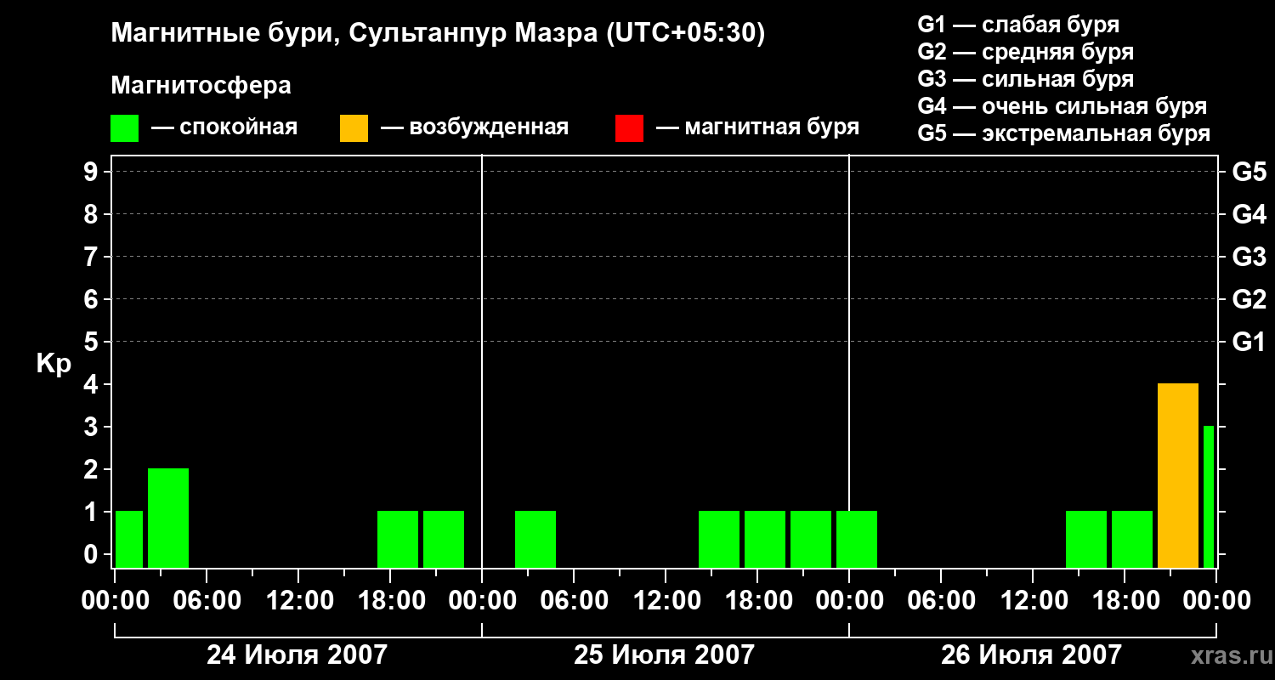Viewport: 1275px width, 680px height.
Task: Click the 'Kp' axis title
Action: pos(54,364)
